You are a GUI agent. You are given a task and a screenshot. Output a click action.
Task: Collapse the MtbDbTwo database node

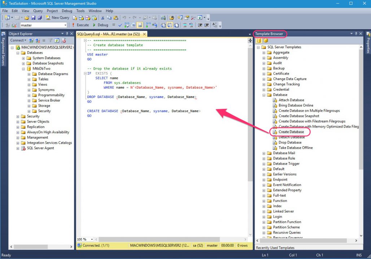pyautogui.click(x=23, y=69)
